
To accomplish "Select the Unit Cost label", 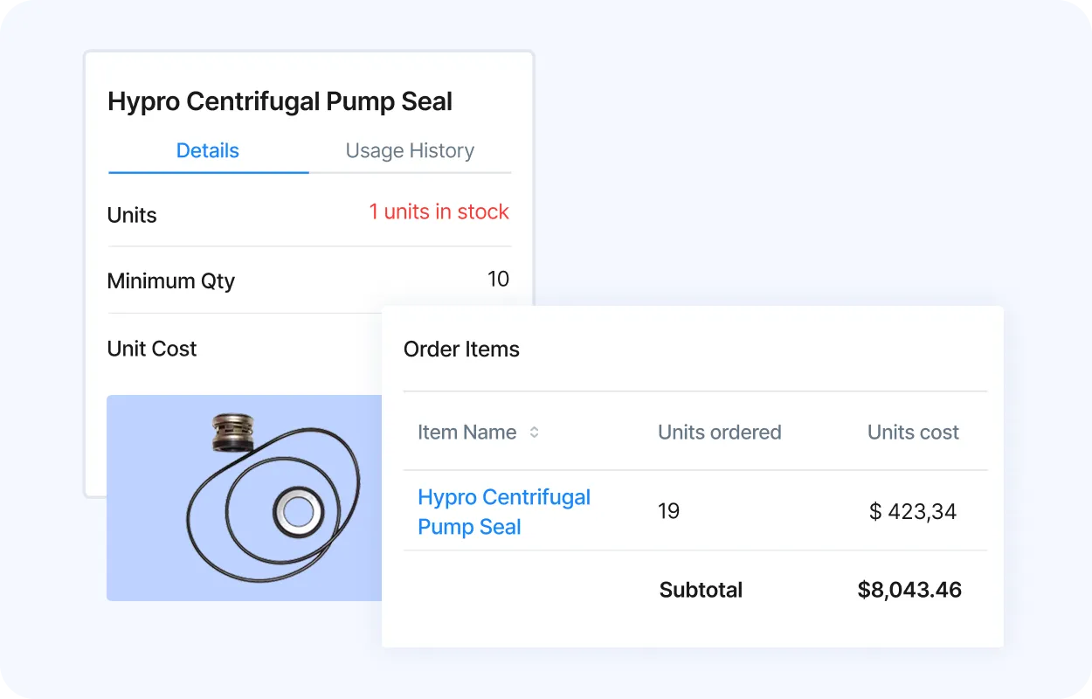I will (x=152, y=349).
